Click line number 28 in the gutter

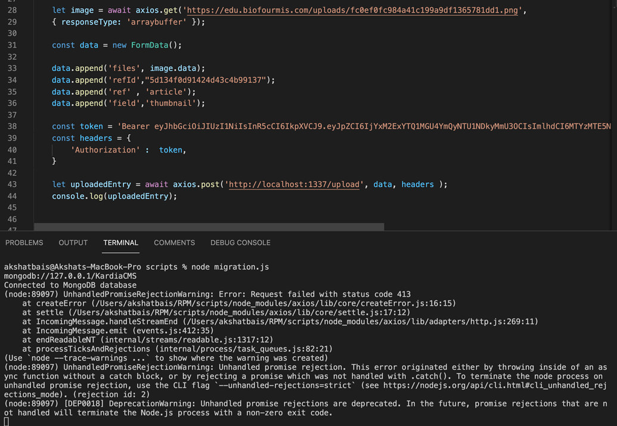(12, 10)
